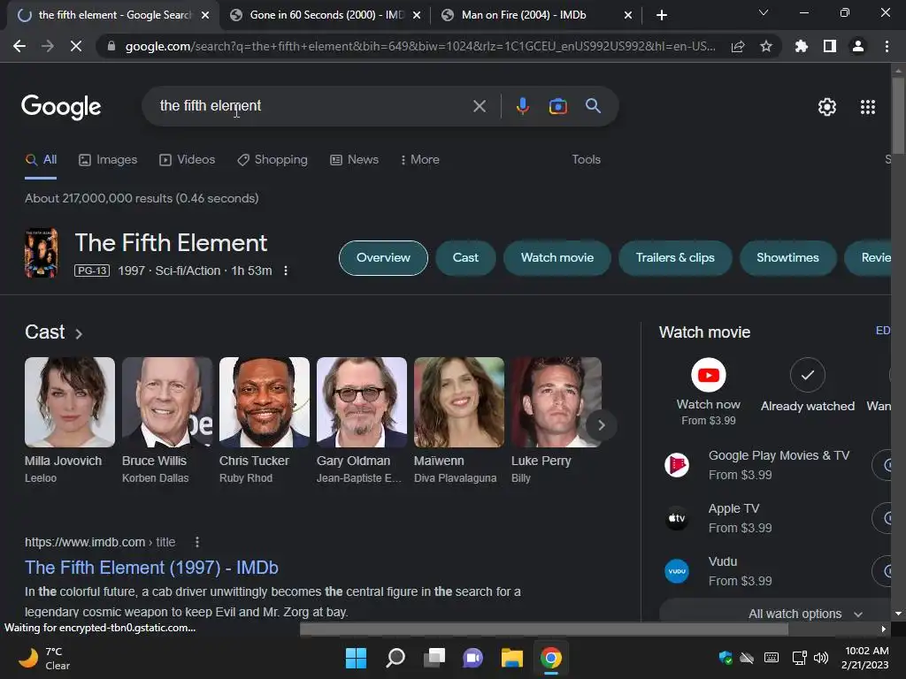Click the magnifier search submit icon
Screen dimensions: 906x679
click(593, 106)
